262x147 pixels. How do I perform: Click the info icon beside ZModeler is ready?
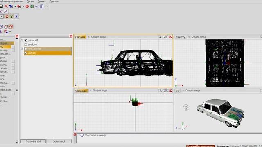[82, 135]
